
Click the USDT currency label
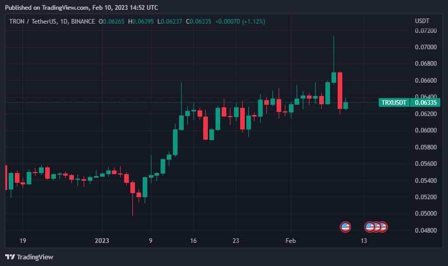coord(422,21)
